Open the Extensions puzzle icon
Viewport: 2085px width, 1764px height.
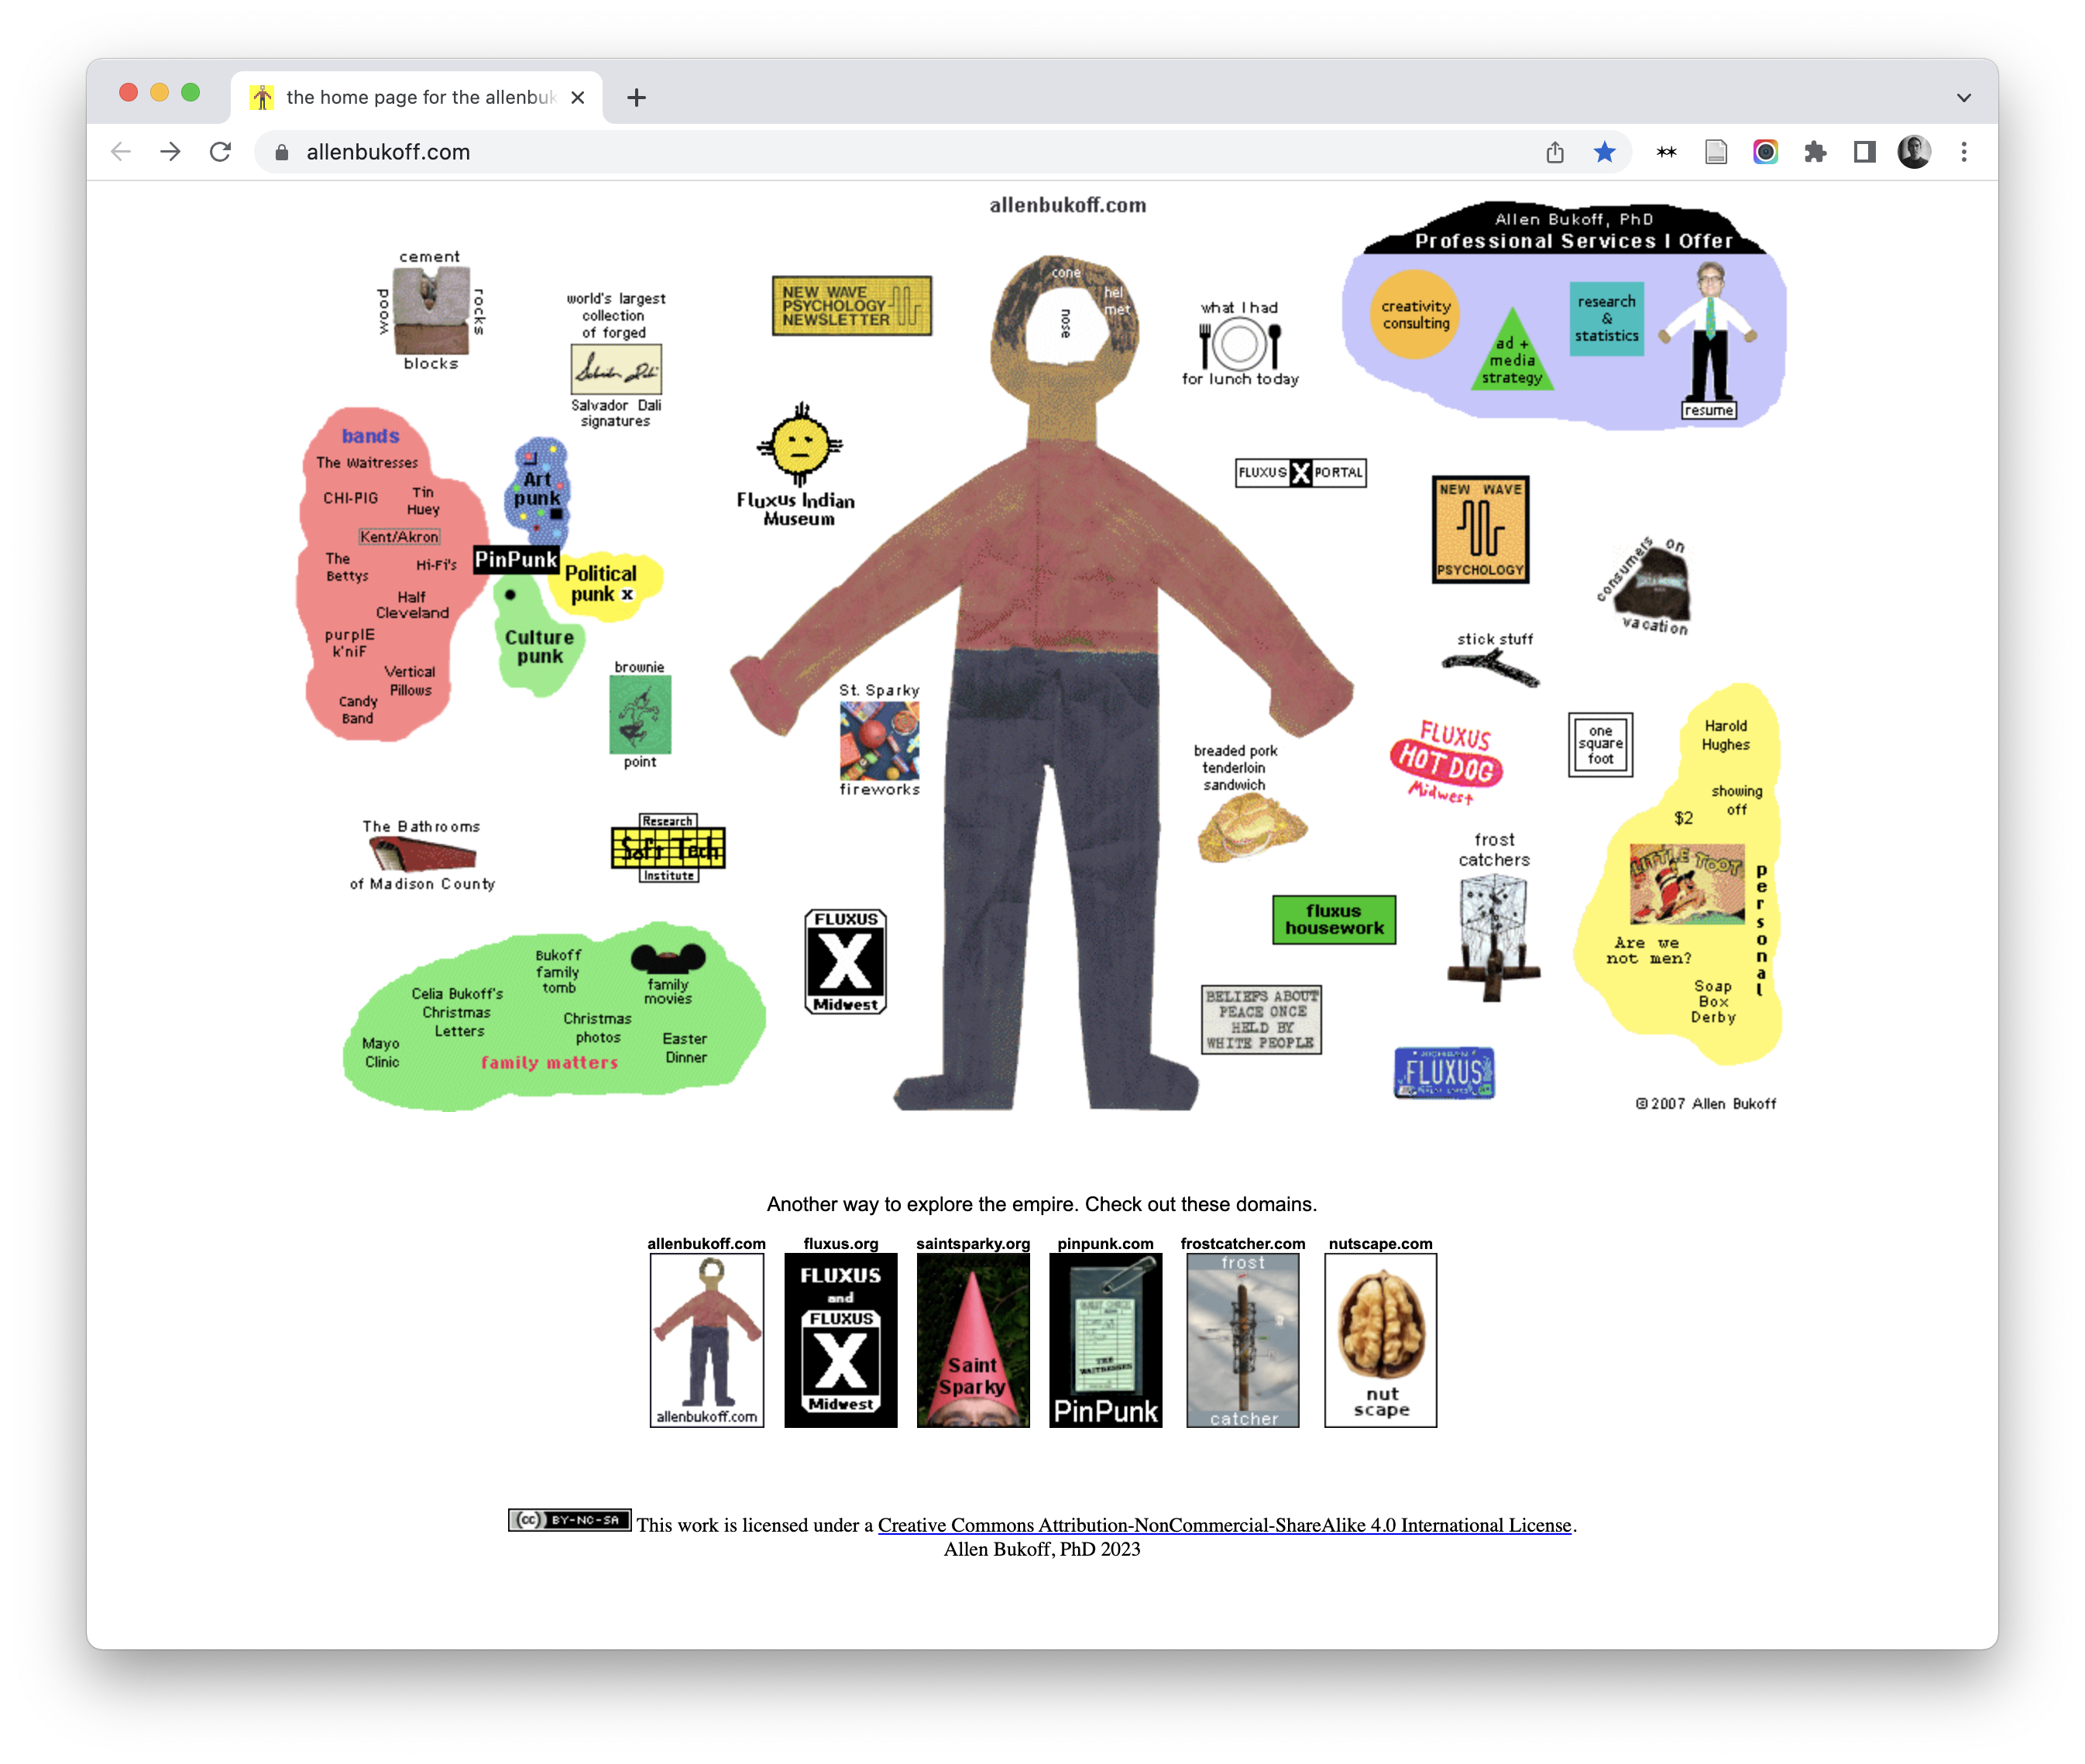point(1815,152)
